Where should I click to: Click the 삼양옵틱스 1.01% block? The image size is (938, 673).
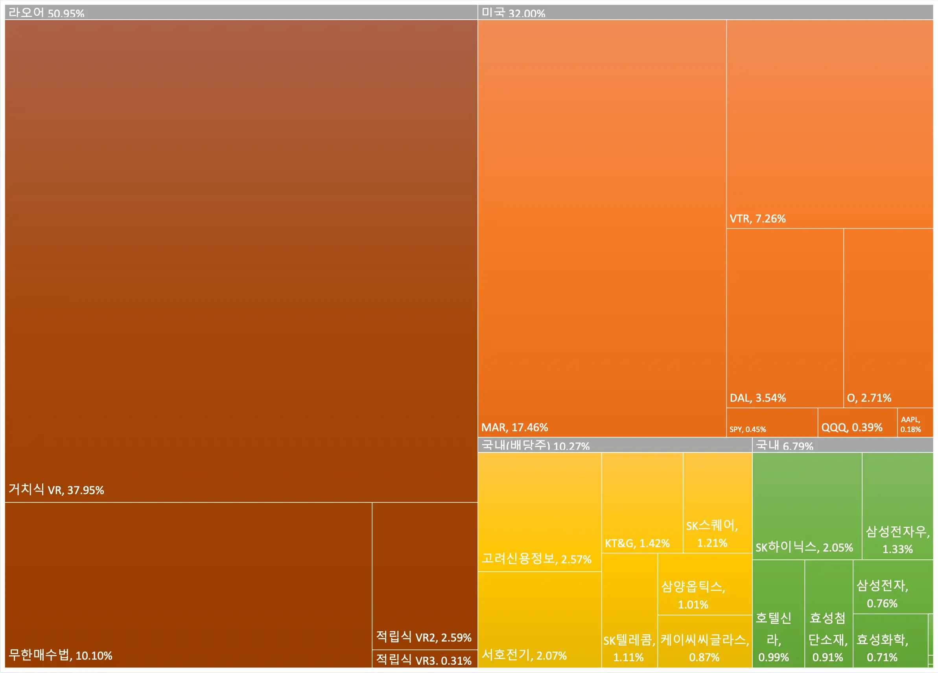pos(705,584)
